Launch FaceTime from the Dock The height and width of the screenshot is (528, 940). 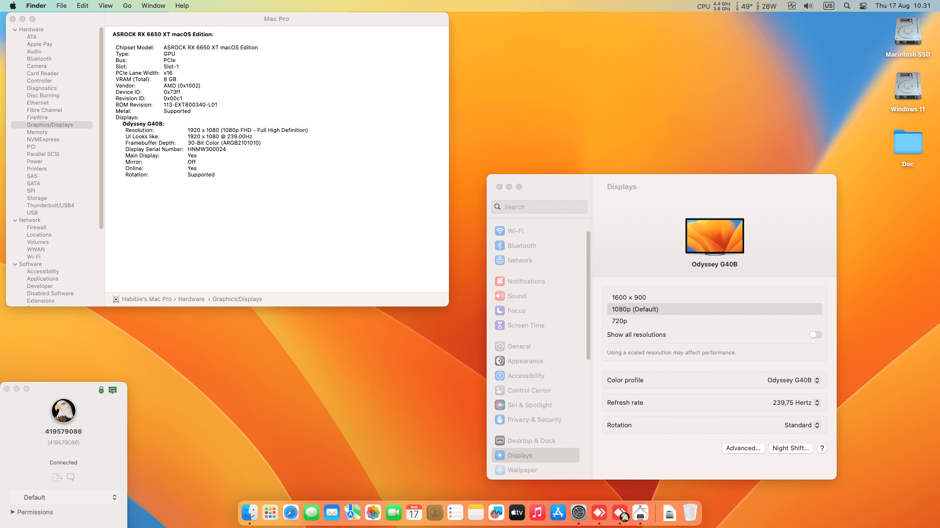394,512
